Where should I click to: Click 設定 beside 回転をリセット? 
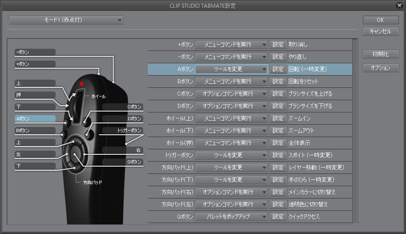point(278,81)
